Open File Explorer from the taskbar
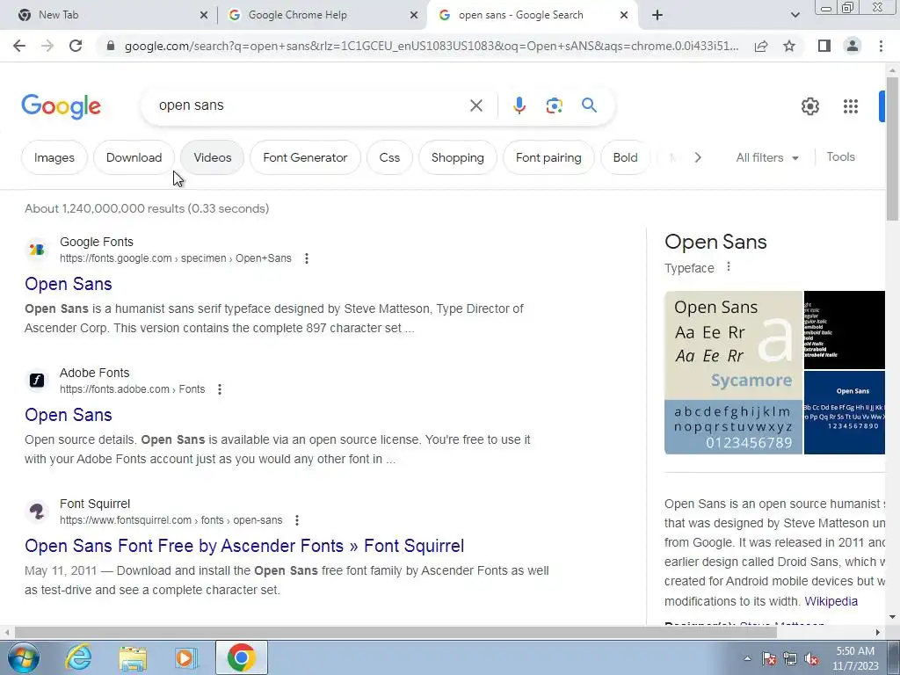Viewport: 900px width, 675px height. click(133, 657)
